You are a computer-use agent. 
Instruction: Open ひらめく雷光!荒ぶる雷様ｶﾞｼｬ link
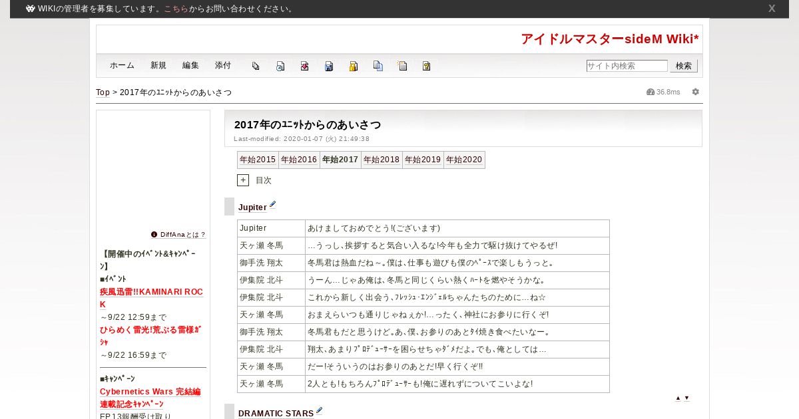click(x=150, y=336)
